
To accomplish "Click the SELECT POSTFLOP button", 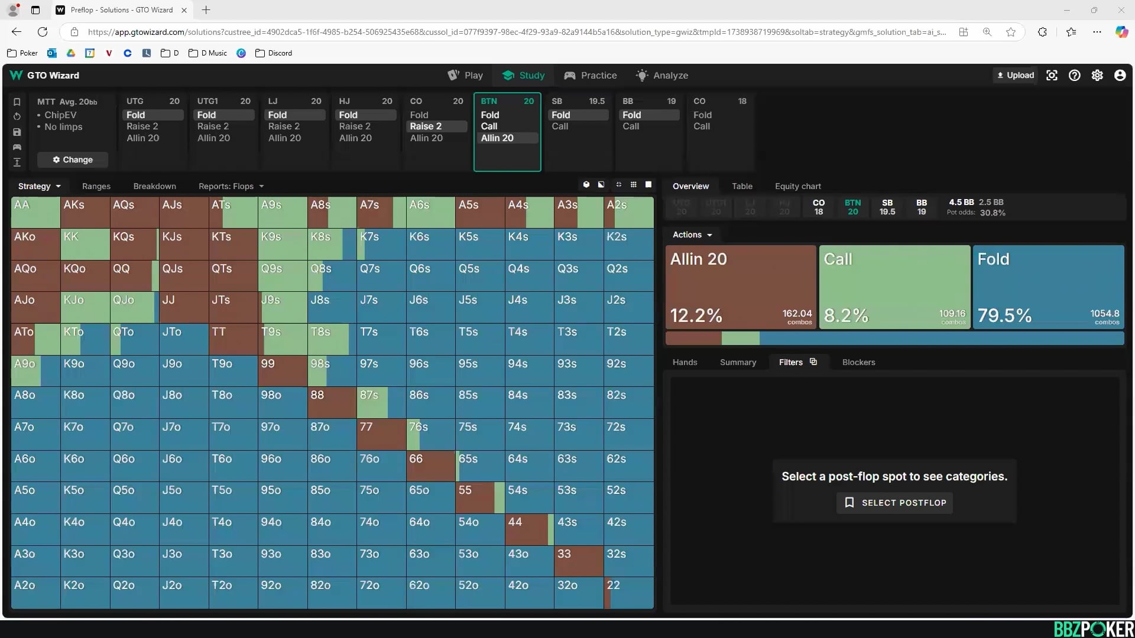I will coord(894,503).
